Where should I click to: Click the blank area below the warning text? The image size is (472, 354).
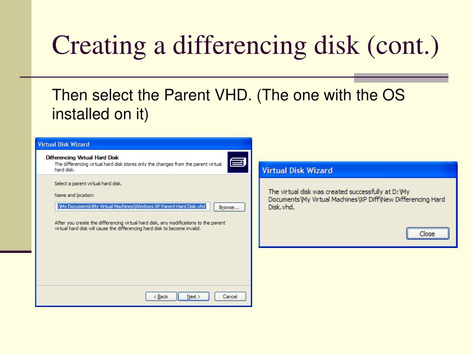coord(143,258)
